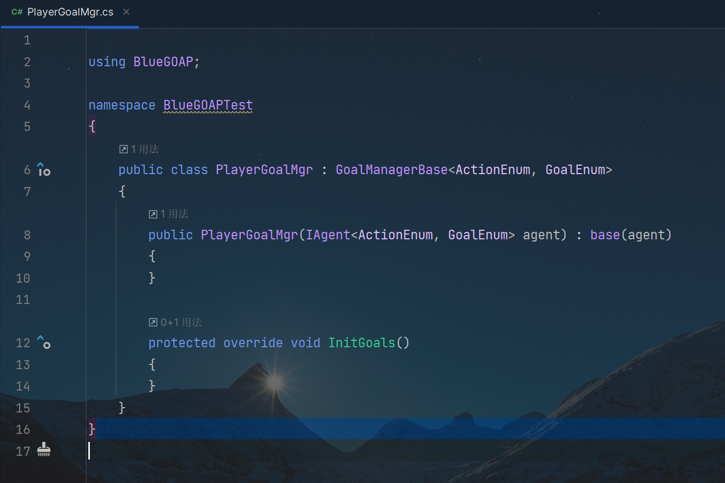Click the usages arrow icon above the constructor

tap(153, 214)
